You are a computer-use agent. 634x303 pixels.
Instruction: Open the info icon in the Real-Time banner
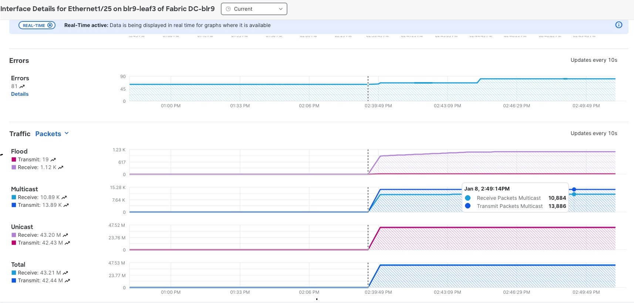coord(618,25)
